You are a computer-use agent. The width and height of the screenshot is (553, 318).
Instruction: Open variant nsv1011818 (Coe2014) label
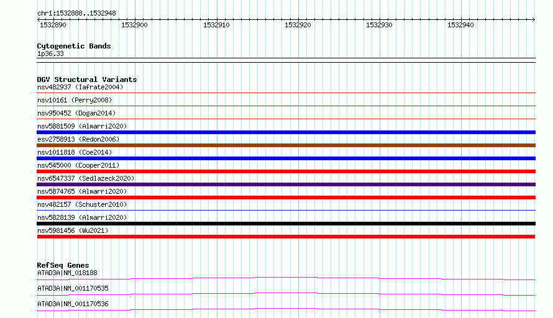(75, 152)
